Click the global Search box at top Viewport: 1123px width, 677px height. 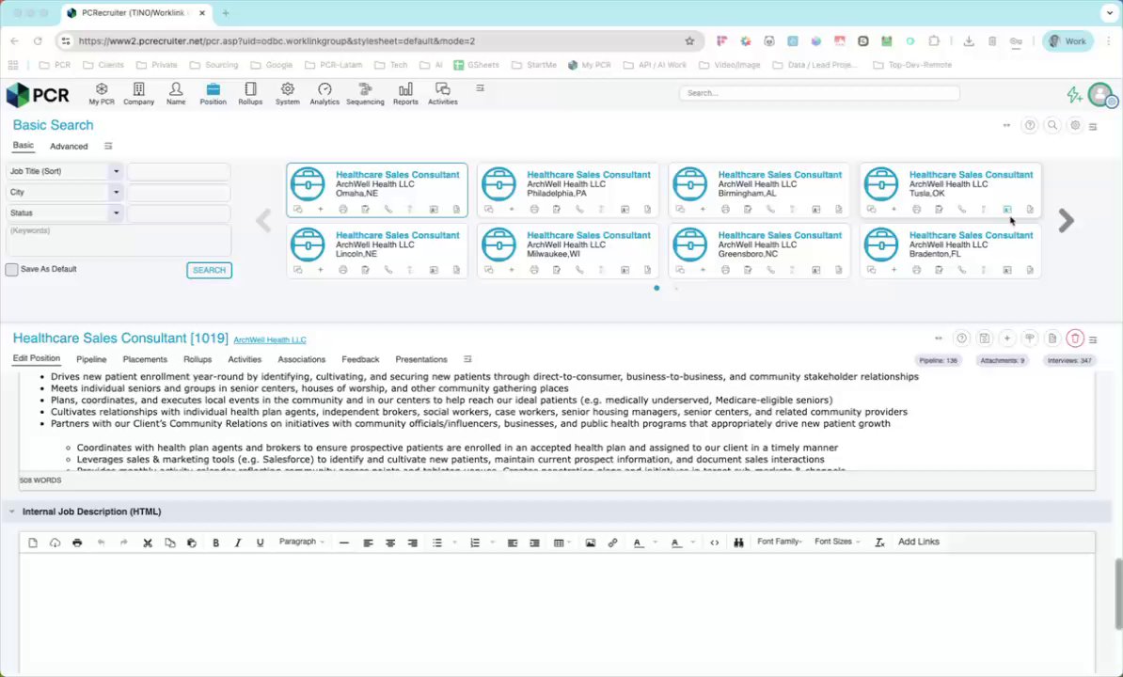[819, 93]
